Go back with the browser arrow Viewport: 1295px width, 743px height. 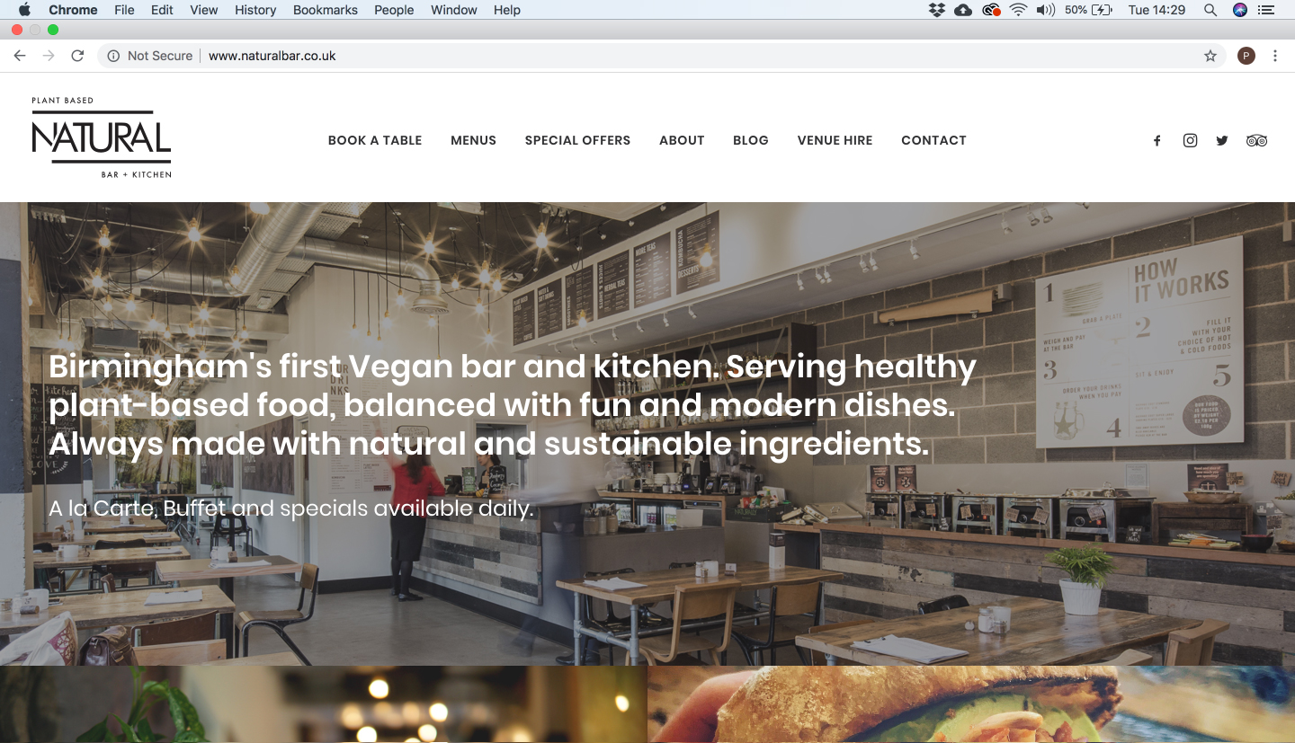click(x=20, y=56)
